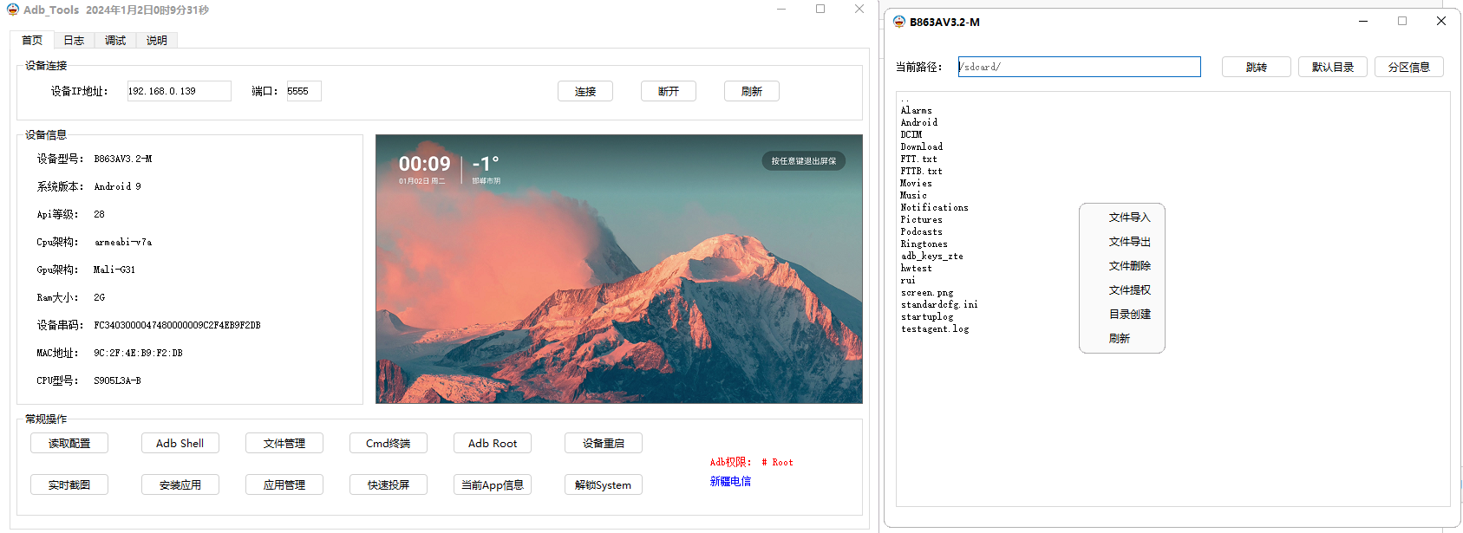Image resolution: width=1463 pixels, height=533 pixels.
Task: Minimize the Adb_Tools window
Action: click(781, 10)
